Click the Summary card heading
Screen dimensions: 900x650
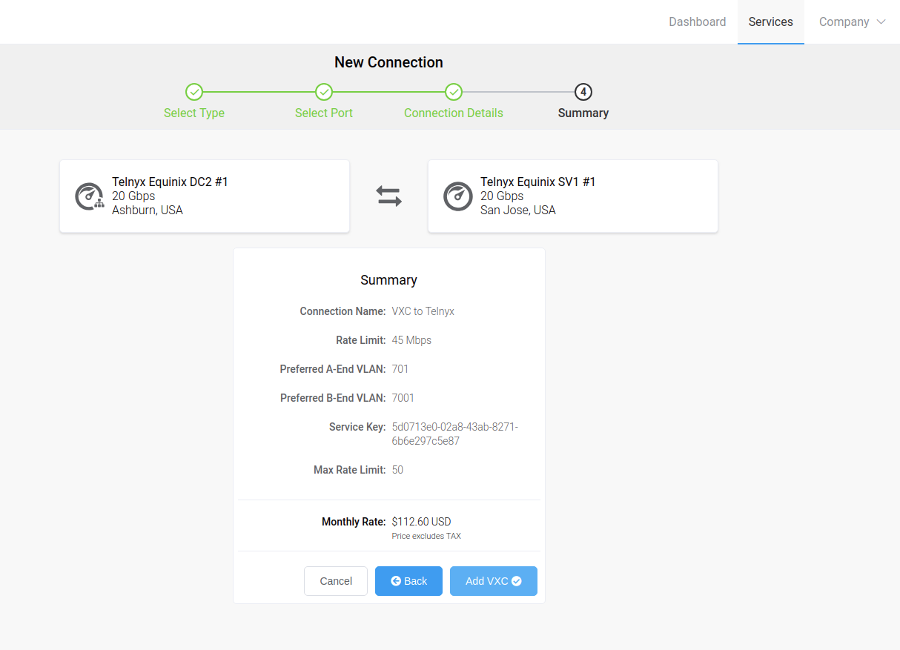pos(388,280)
